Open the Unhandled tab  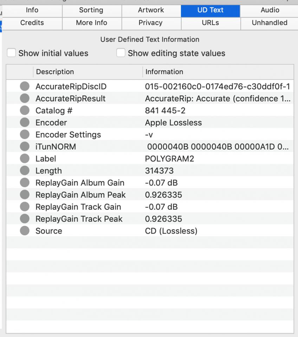[270, 23]
